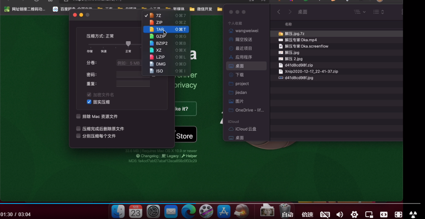The height and width of the screenshot is (219, 425).
Task: Go back in Finder window
Action: (279, 12)
